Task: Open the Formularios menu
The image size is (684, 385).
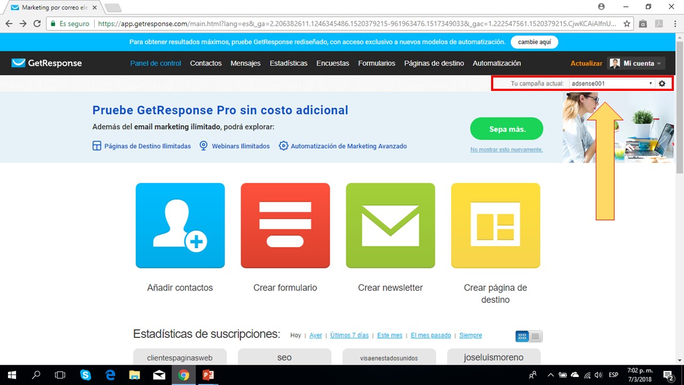Action: click(377, 63)
